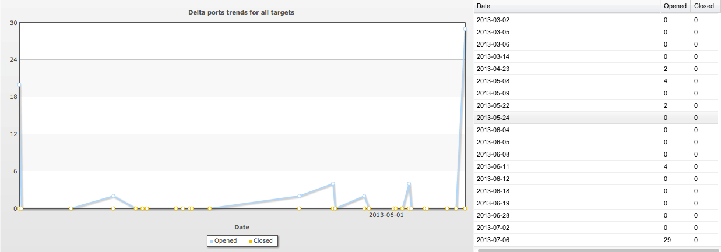
Task: Click the 2013-06-01 x-axis label
Action: pyautogui.click(x=386, y=215)
